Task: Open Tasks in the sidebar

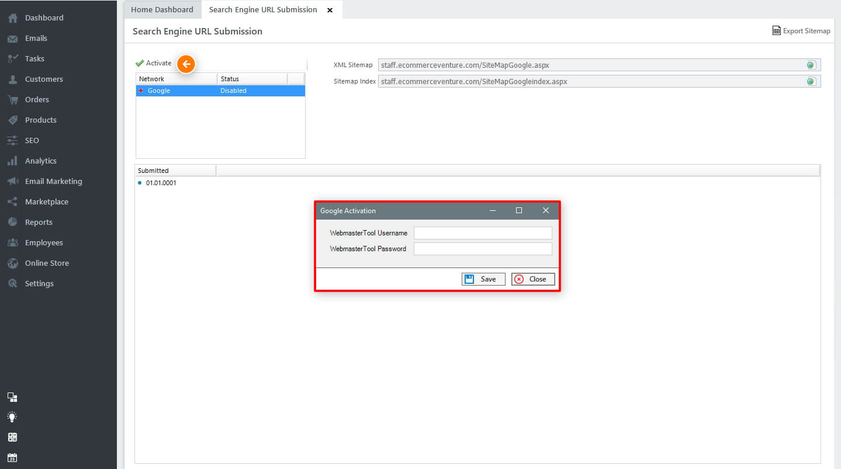Action: [34, 59]
